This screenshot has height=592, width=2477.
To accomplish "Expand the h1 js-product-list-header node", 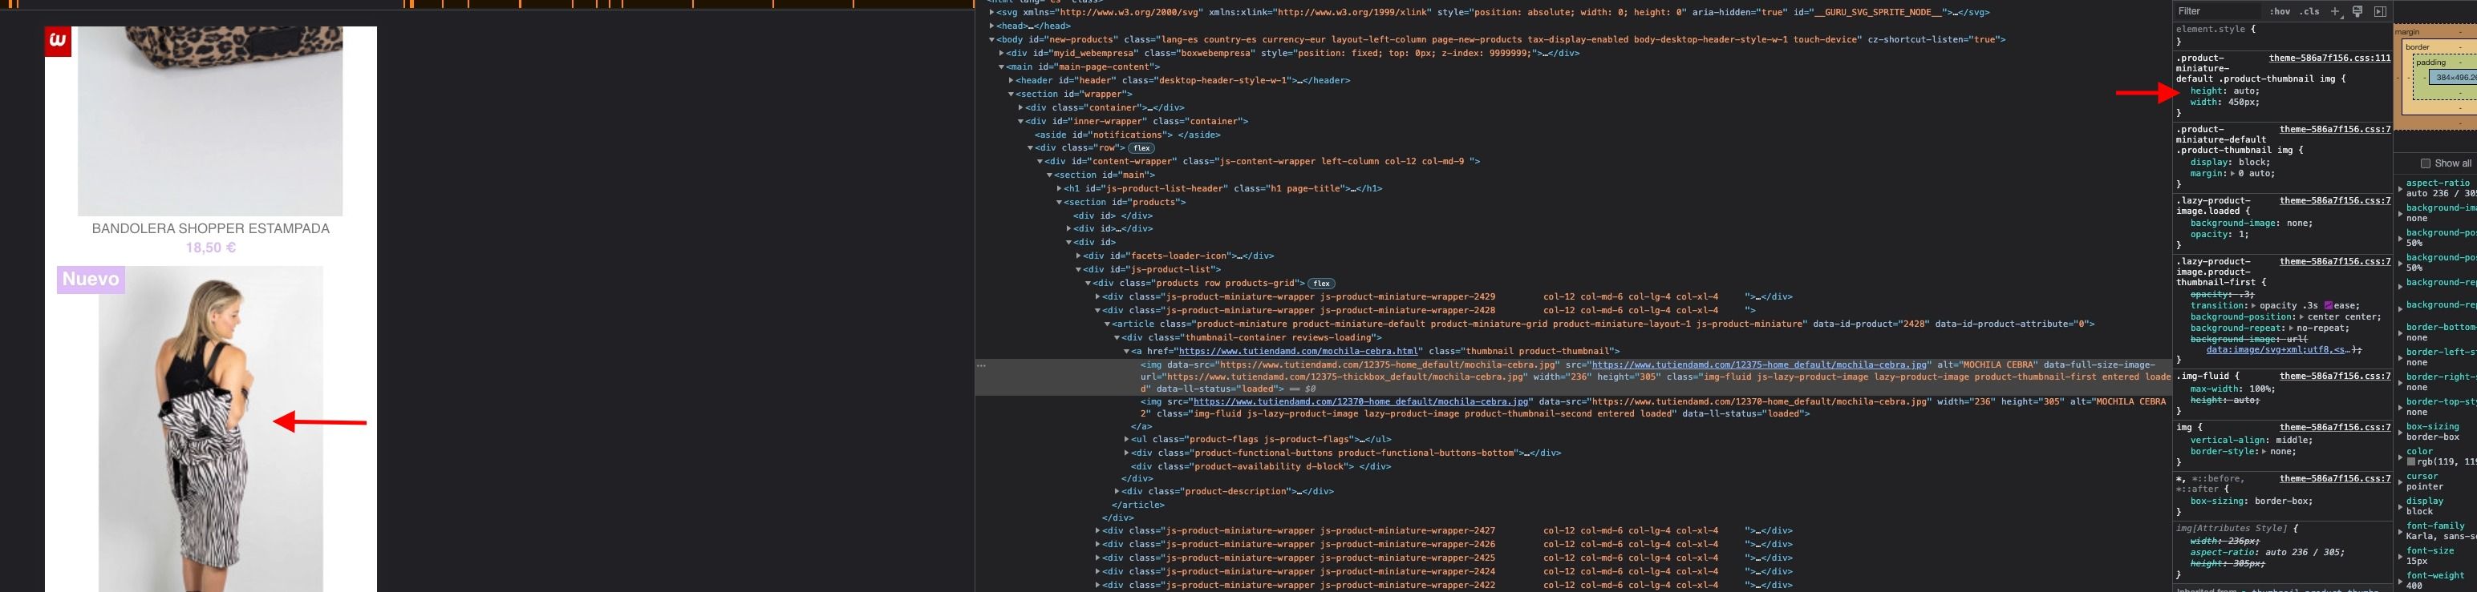I will (x=1059, y=188).
